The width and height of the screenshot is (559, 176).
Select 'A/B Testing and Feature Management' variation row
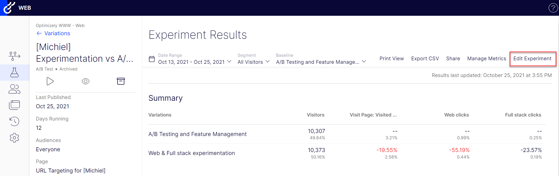click(347, 134)
